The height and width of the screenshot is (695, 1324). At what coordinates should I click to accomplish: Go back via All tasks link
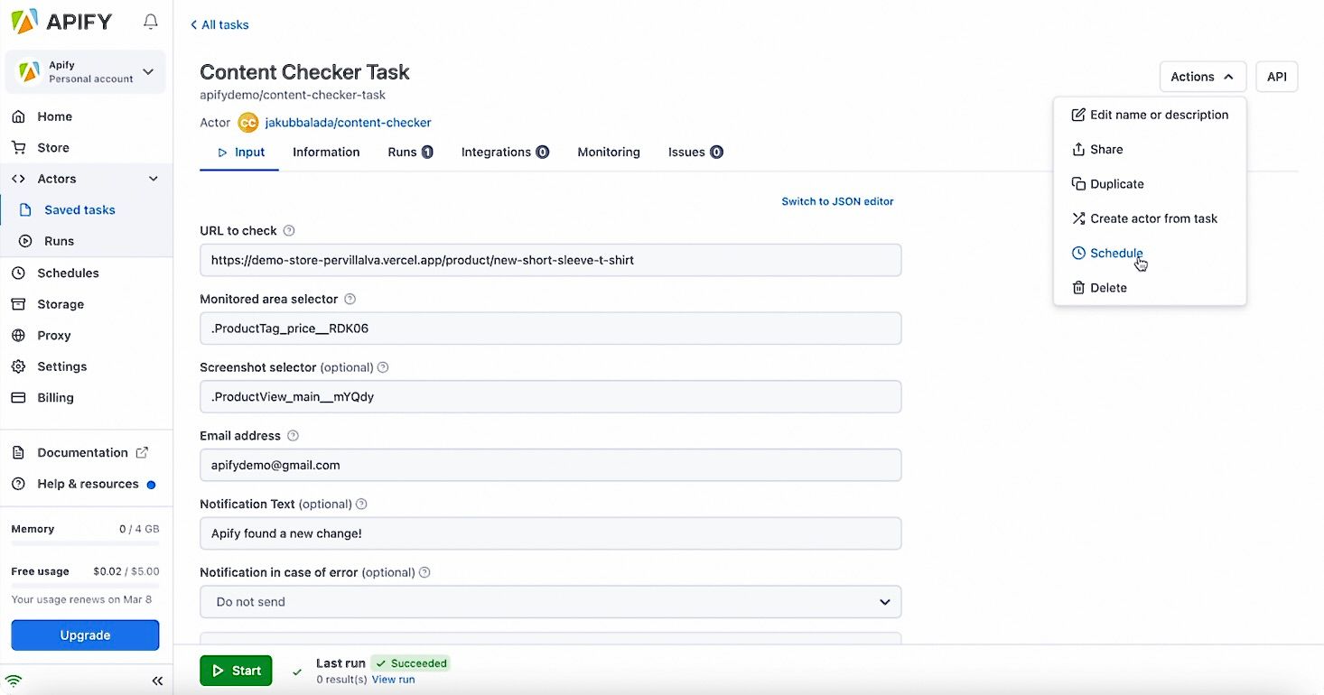click(219, 24)
